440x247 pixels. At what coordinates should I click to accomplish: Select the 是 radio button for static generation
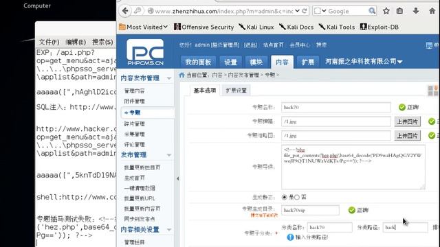tap(284, 197)
